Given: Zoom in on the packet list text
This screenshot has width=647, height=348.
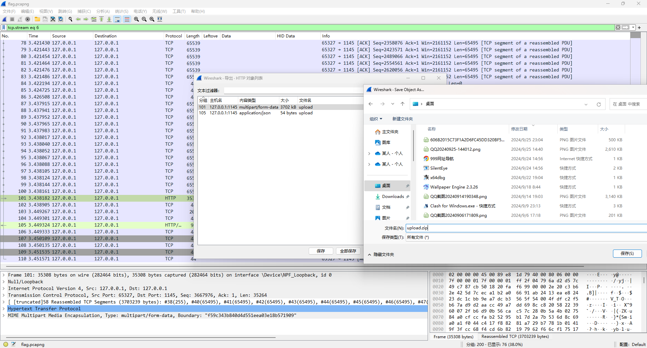Looking at the screenshot, I should (136, 19).
